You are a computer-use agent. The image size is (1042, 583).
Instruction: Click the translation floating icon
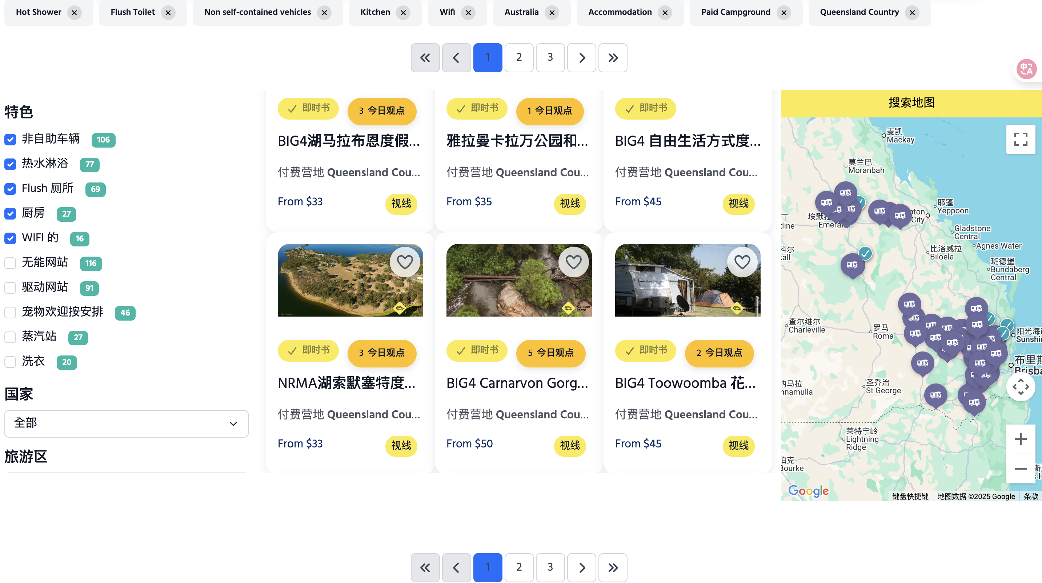click(x=1027, y=69)
